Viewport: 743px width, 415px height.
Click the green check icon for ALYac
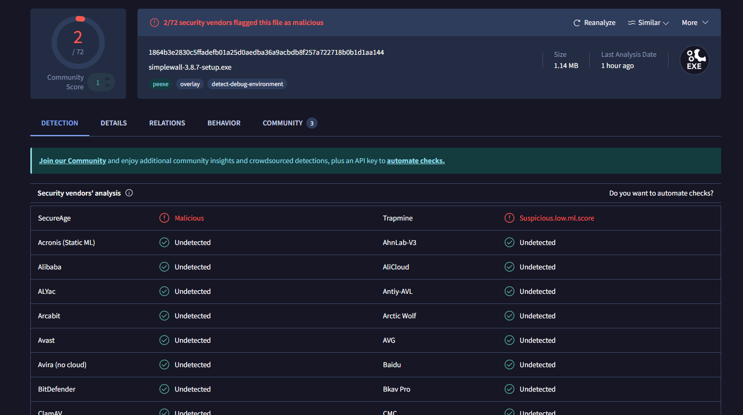(x=164, y=291)
